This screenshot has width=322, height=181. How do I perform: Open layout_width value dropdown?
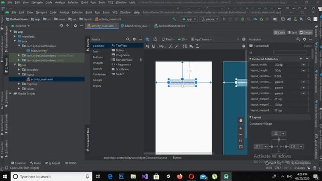[x=303, y=65]
